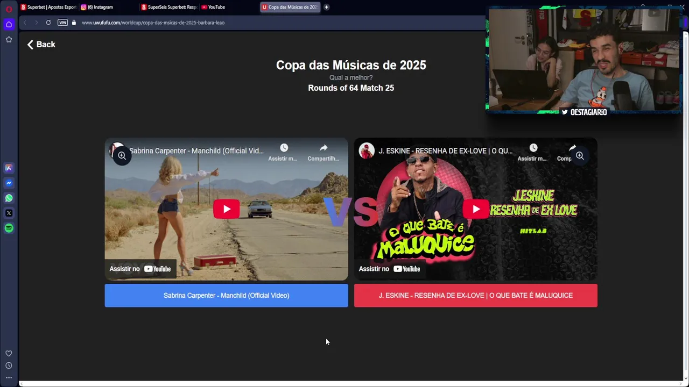This screenshot has height=387, width=689.
Task: Click the 'Rounds of 64 Match 25' text
Action: (351, 88)
